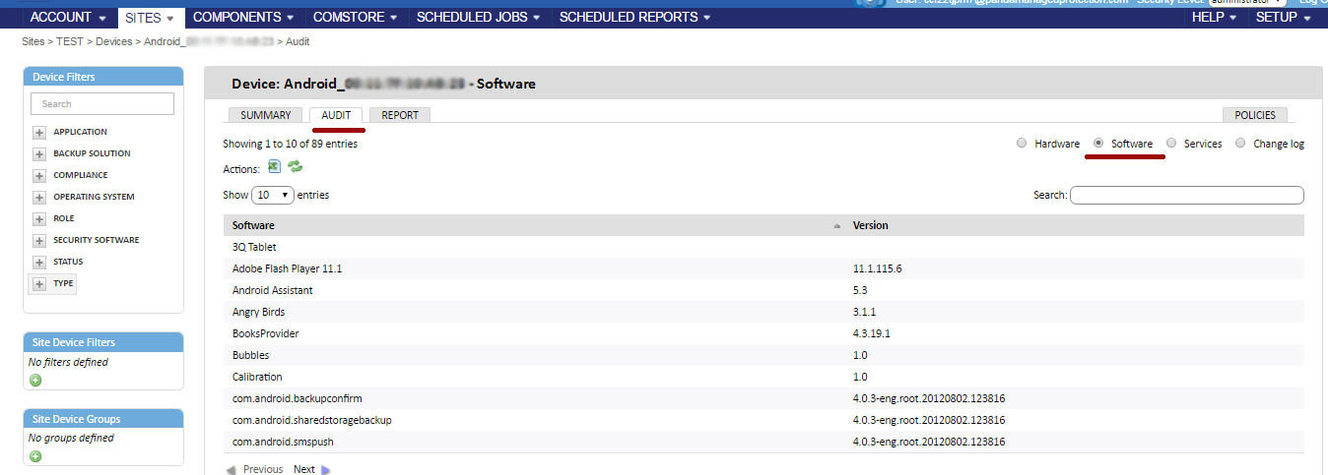Click version value 4.3.19.1
The image size is (1328, 475).
click(x=871, y=333)
